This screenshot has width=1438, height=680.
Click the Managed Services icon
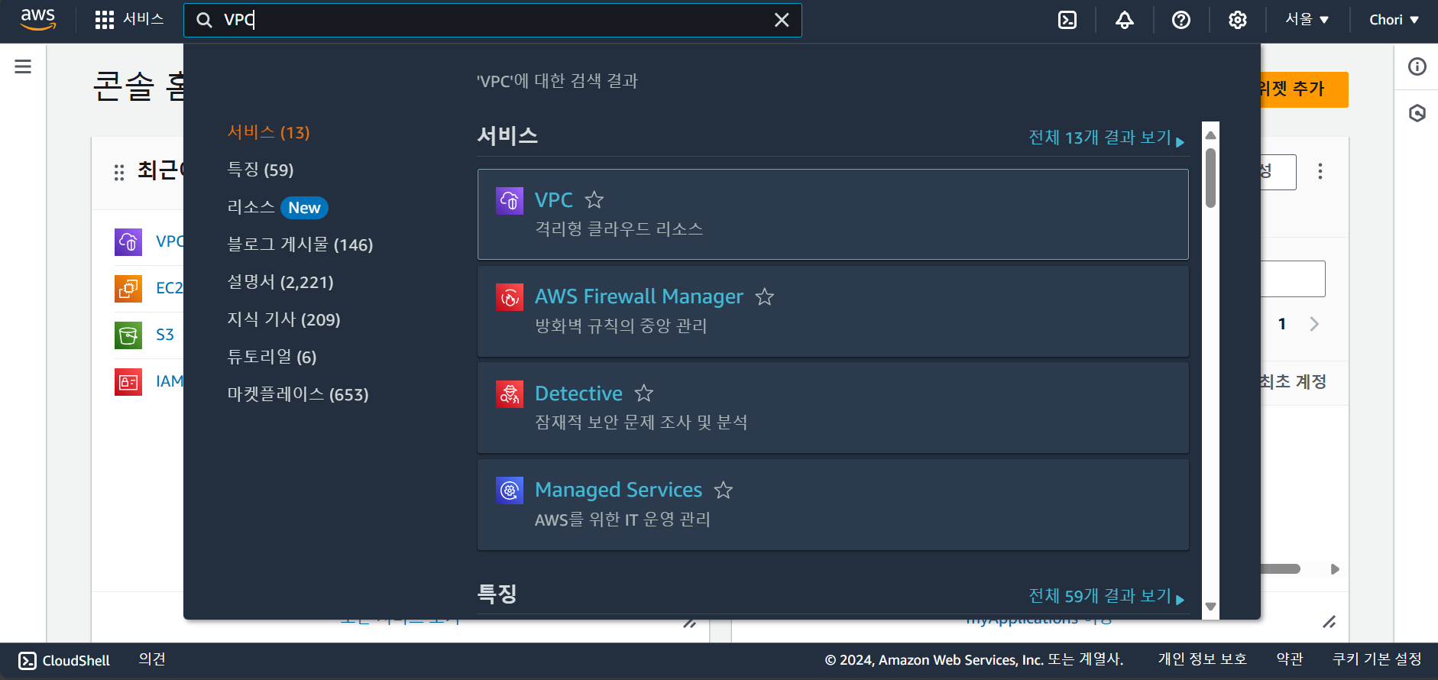[x=510, y=491]
